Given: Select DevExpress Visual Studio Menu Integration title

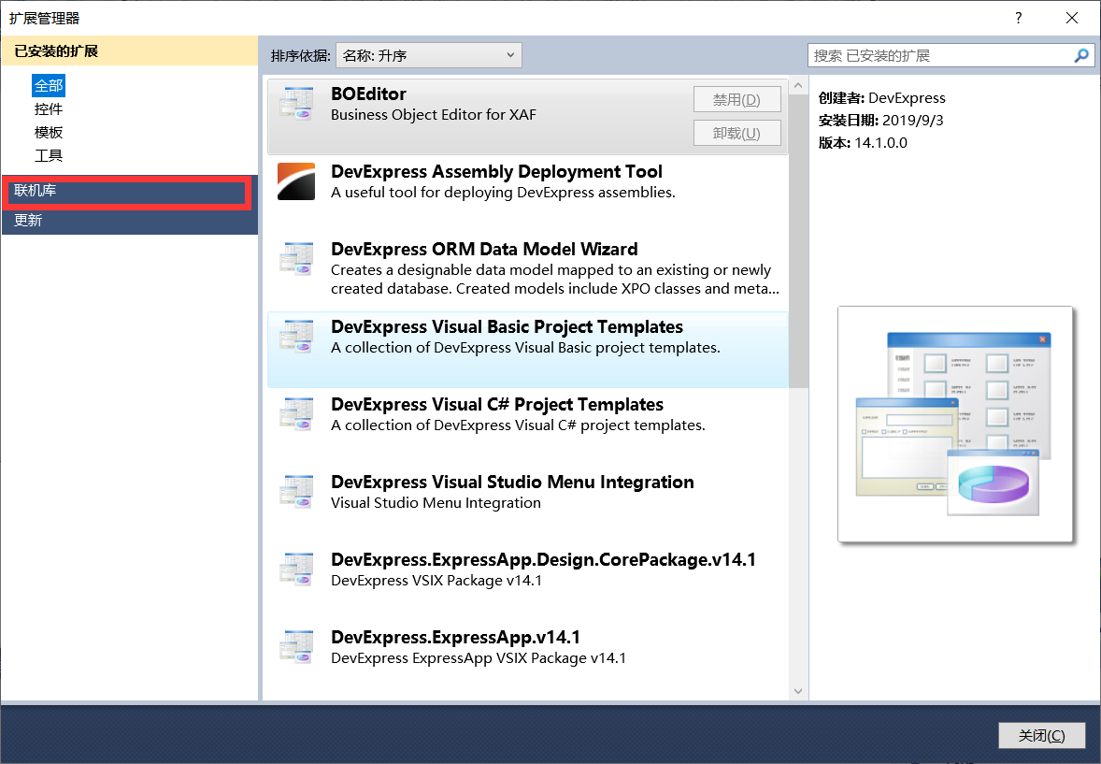Looking at the screenshot, I should (512, 483).
